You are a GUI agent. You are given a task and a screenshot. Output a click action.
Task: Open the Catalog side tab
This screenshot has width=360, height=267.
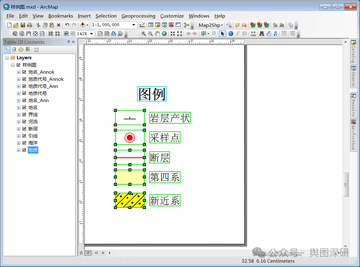(353, 51)
